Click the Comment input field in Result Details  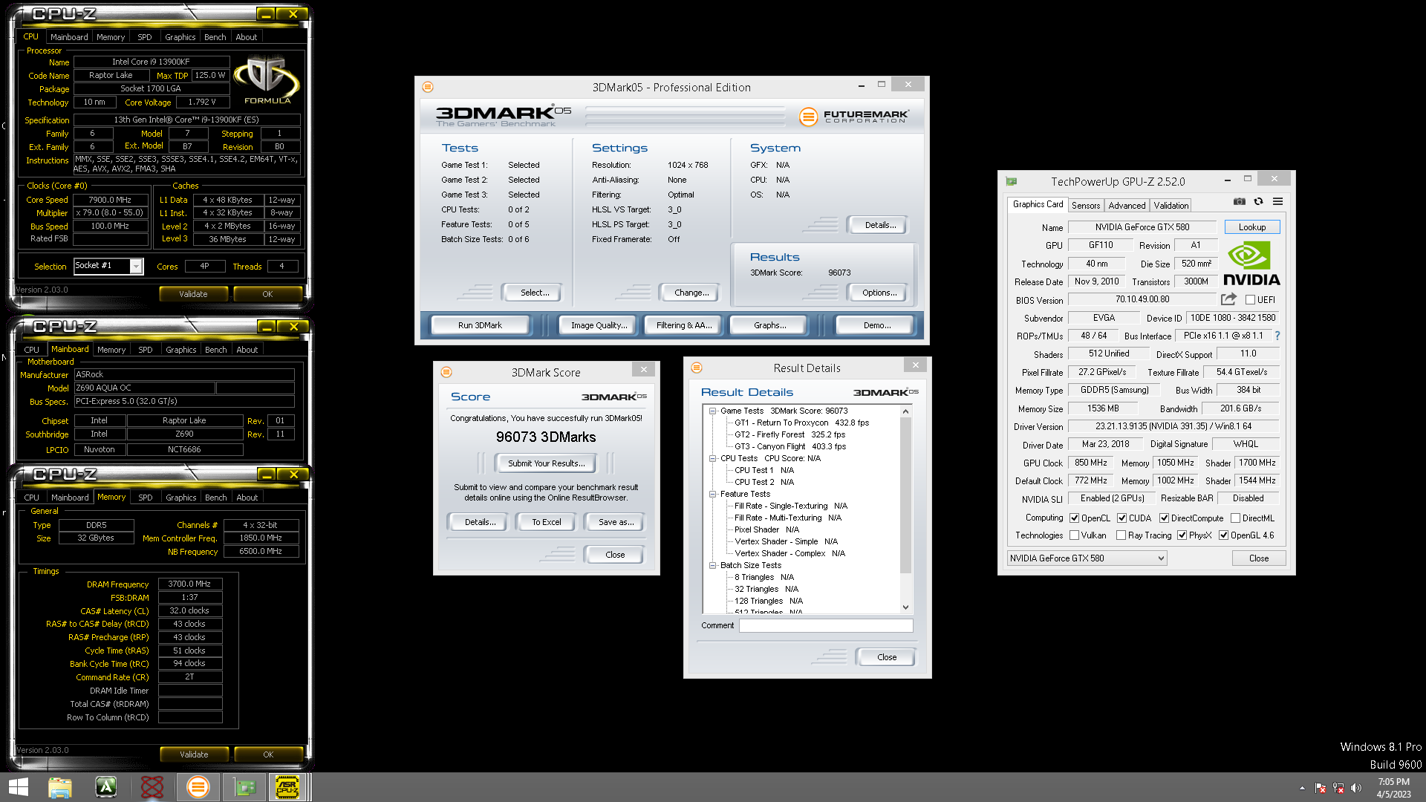(x=826, y=625)
